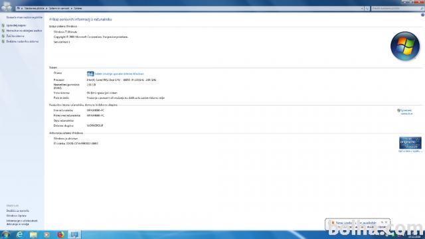Open 'Zaščita sistema' link
This screenshot has width=425, height=239.
click(15, 36)
